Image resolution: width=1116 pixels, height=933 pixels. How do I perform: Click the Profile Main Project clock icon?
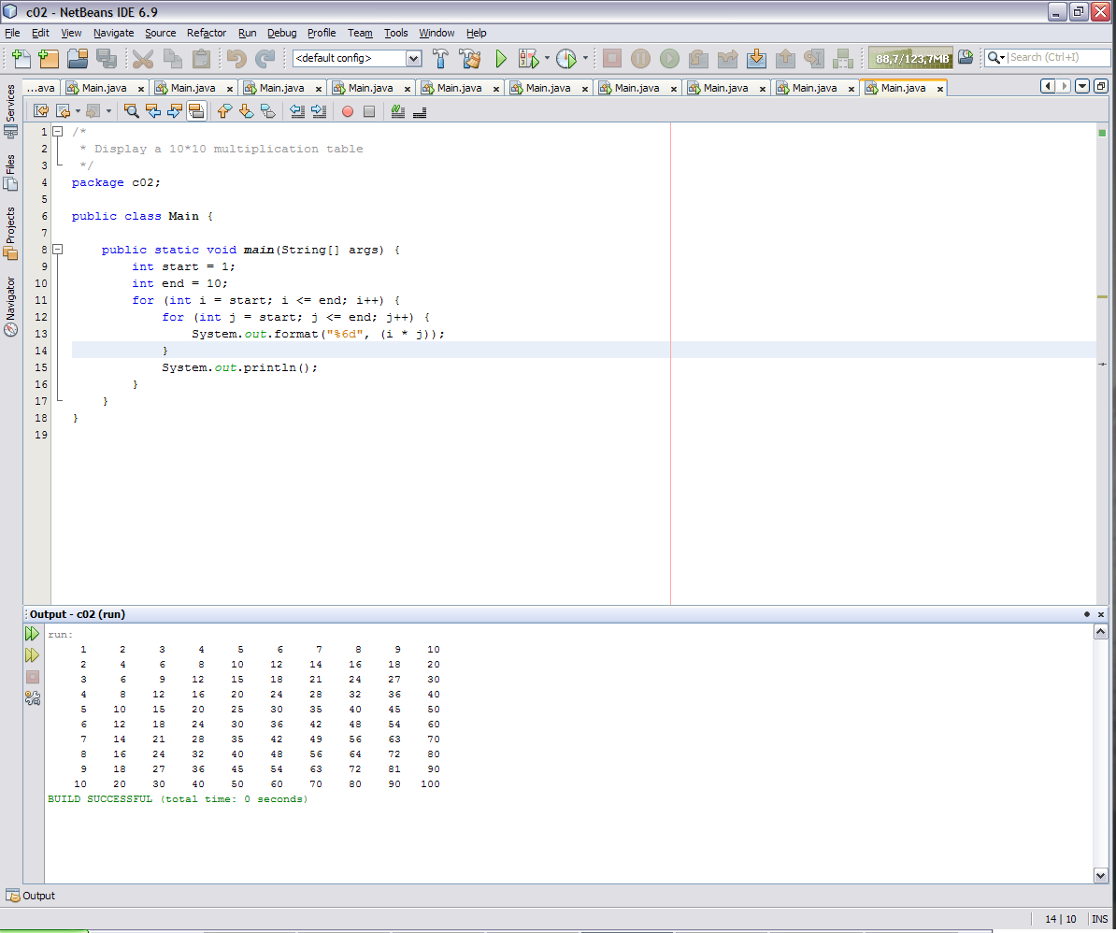pyautogui.click(x=565, y=58)
